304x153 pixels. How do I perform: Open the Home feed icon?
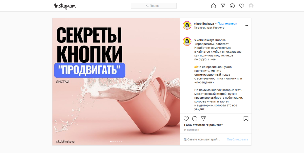click(x=214, y=6)
